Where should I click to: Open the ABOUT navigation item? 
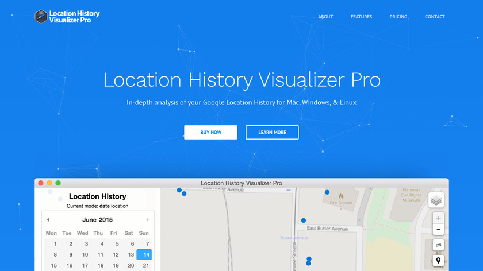[325, 17]
